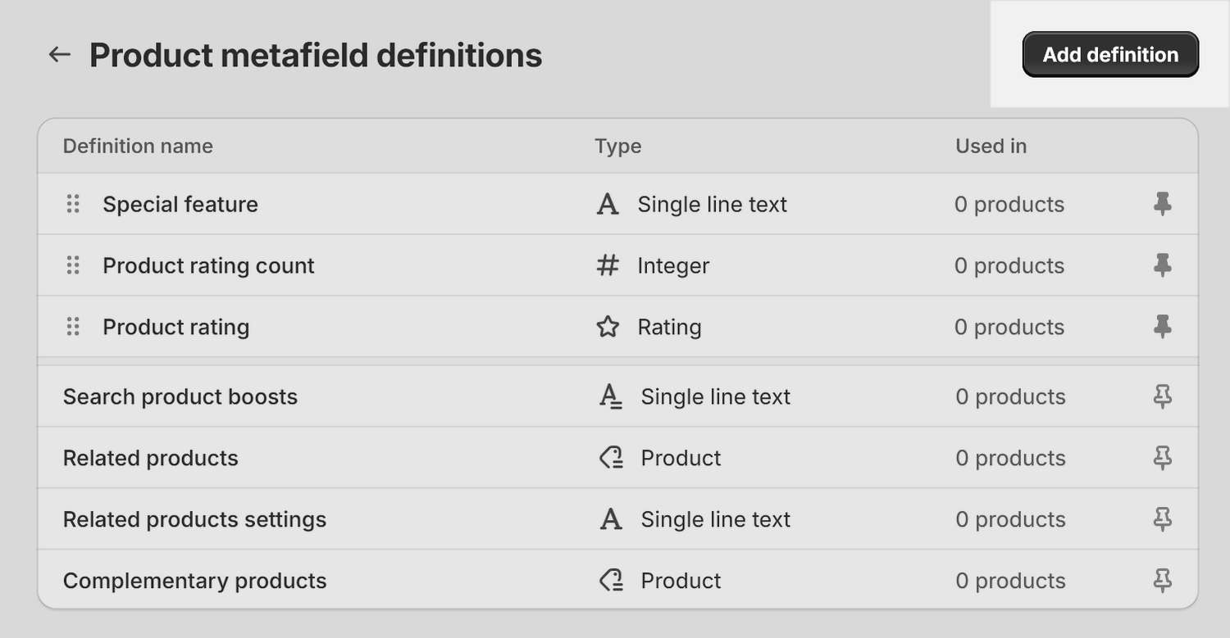Unpin the Product rating definition
1230x638 pixels.
coord(1162,327)
